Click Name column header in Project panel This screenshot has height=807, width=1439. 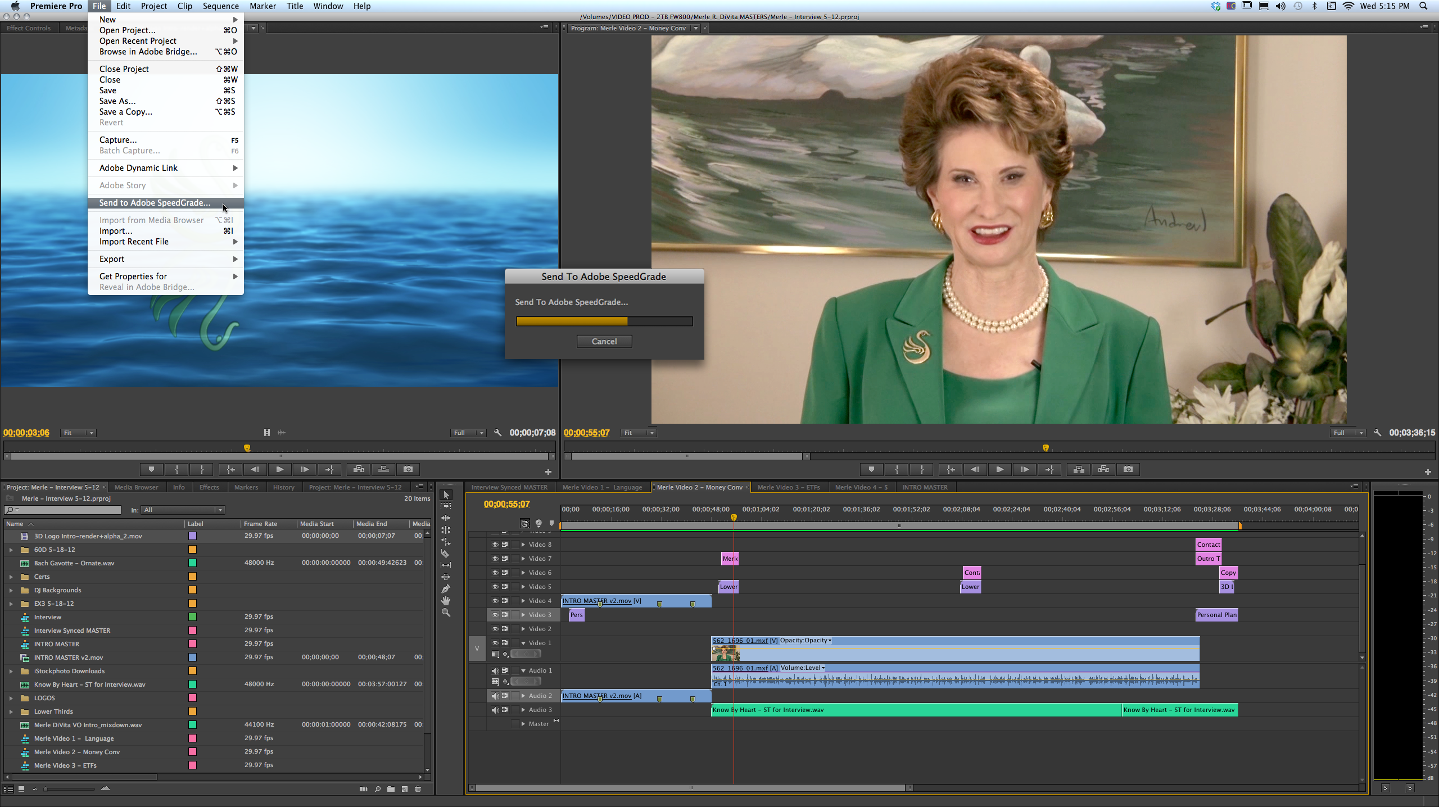pyautogui.click(x=94, y=524)
